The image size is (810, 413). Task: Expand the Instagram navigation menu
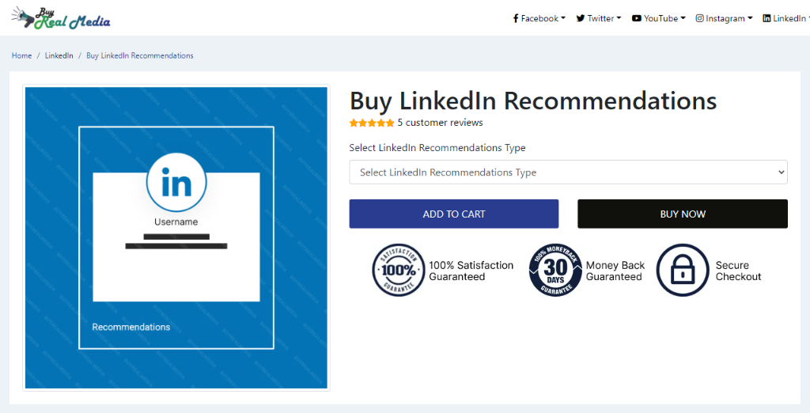tap(724, 18)
